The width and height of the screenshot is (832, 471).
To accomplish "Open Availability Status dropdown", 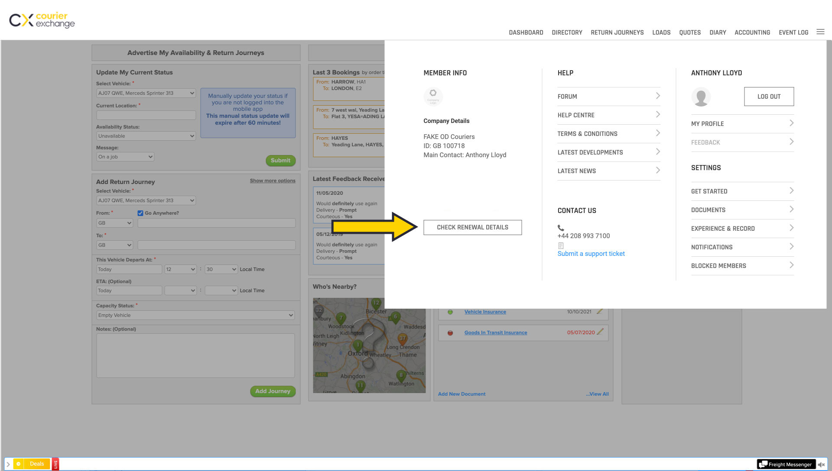I will (x=146, y=136).
